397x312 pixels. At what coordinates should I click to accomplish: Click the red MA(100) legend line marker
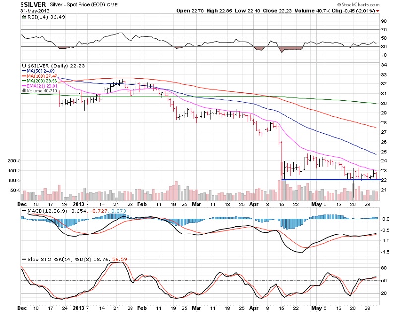tap(24, 76)
